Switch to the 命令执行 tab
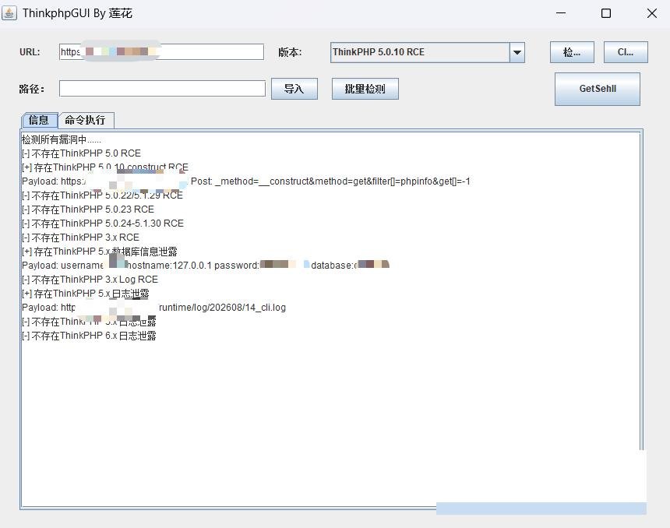This screenshot has width=670, height=528. (86, 120)
